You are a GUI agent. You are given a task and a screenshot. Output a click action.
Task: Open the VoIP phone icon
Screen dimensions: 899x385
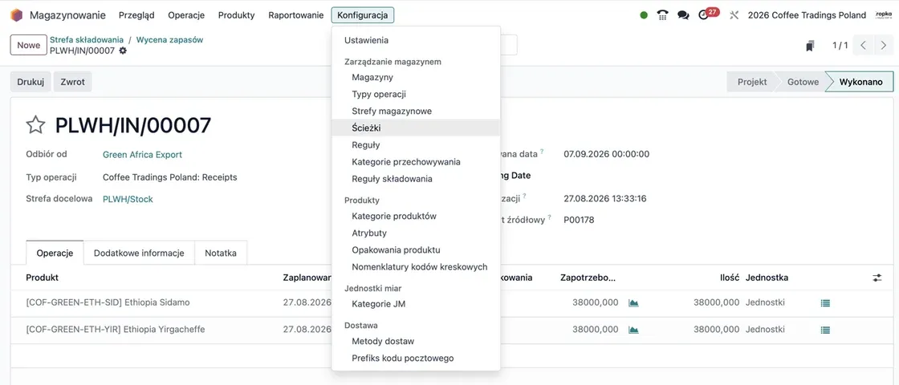coord(663,15)
